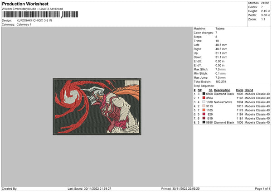Click the 'Natural White' description

(x=223, y=102)
